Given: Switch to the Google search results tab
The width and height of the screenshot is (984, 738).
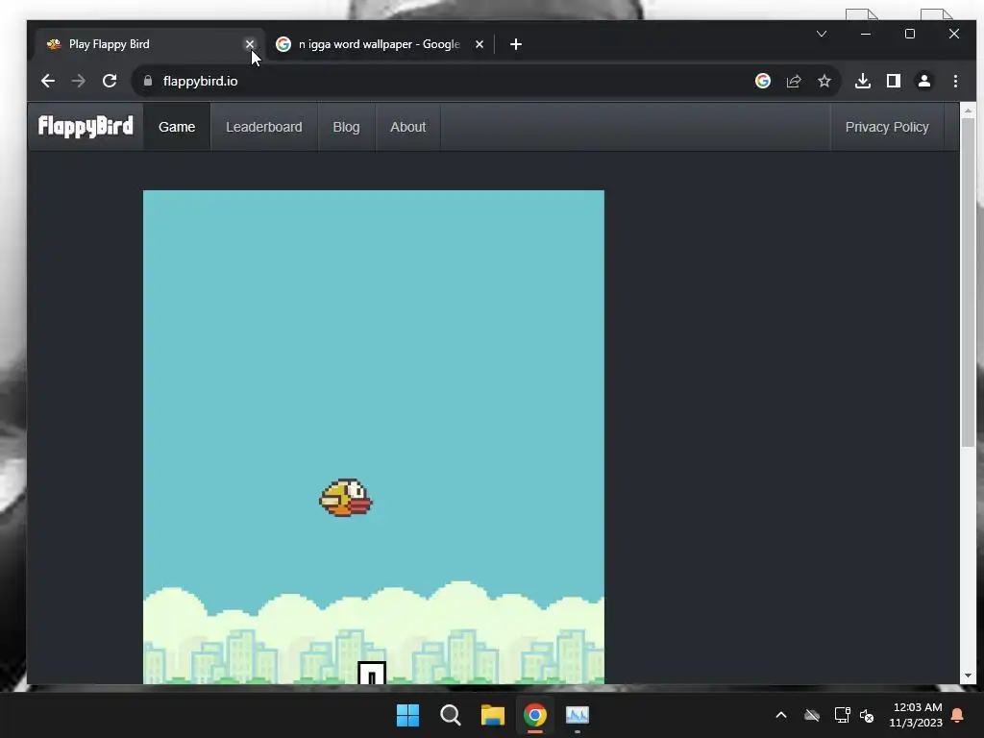Looking at the screenshot, I should pos(380,44).
